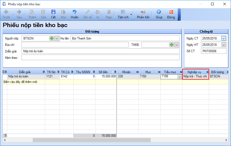Pin the Diễn giải column
Image resolution: width=231 pixels, height=146 pixels.
[x=44, y=72]
